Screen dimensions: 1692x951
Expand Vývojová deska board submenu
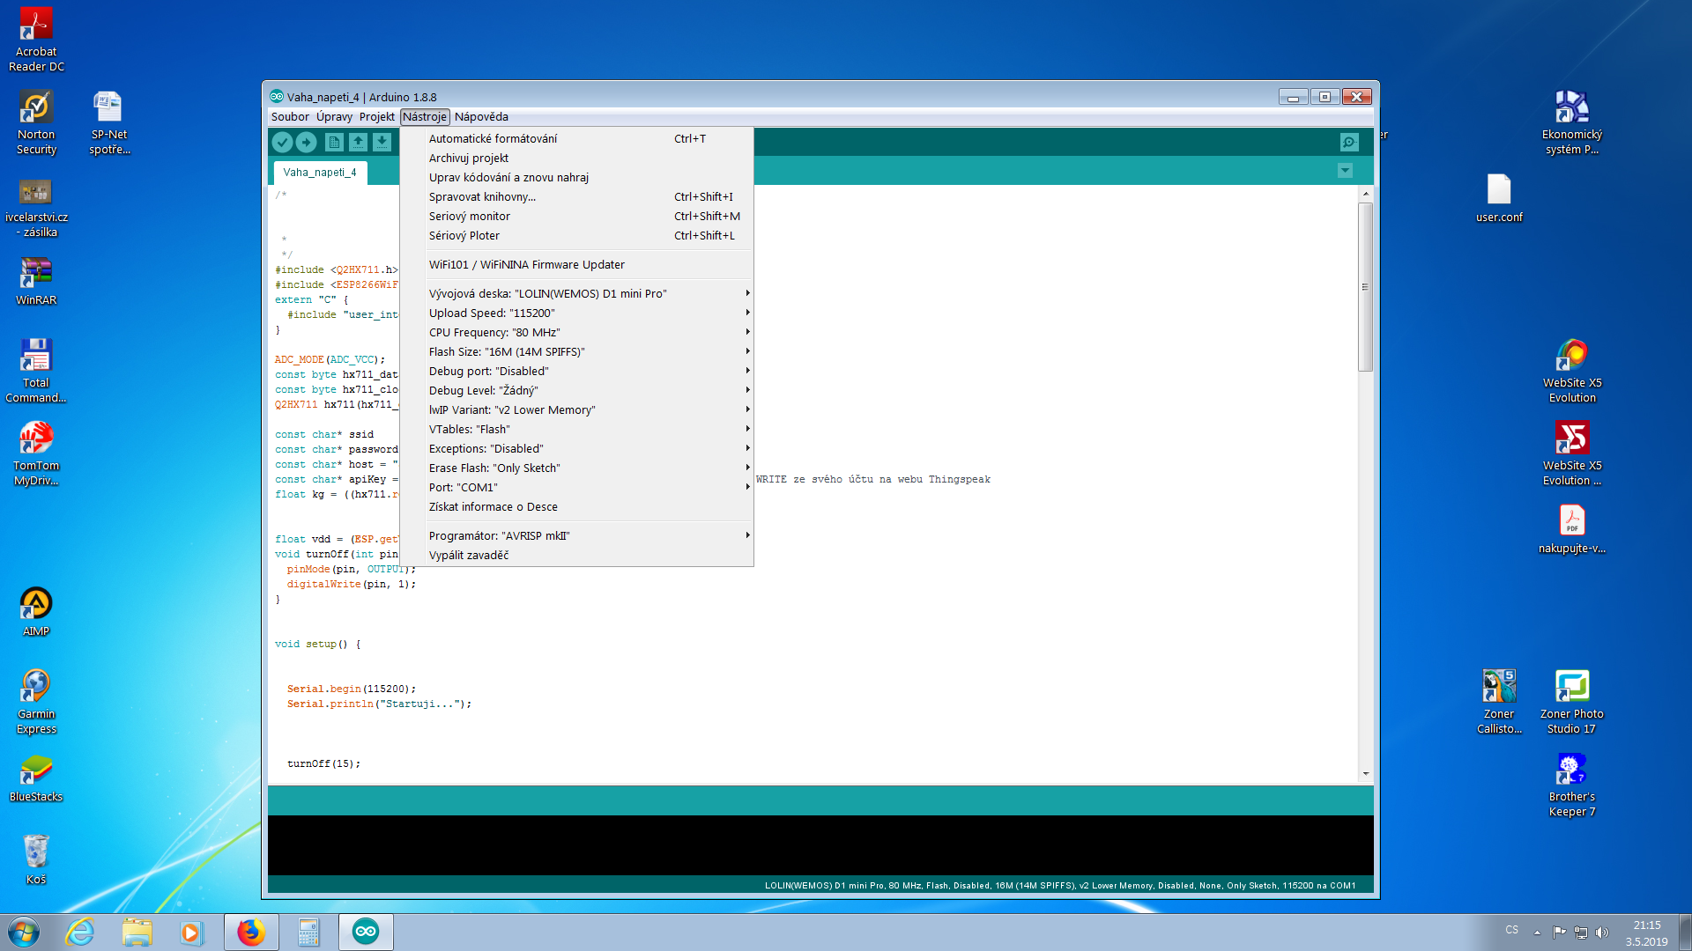(576, 294)
